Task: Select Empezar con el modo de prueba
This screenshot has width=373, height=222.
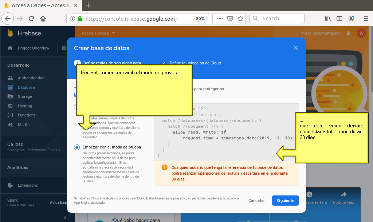Action: pyautogui.click(x=76, y=147)
